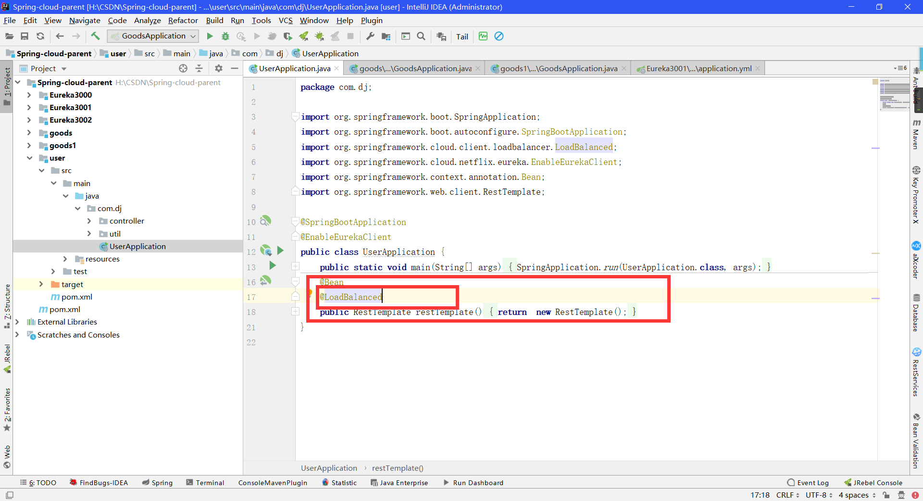923x501 pixels.
Task: Click the Collapse All icon in Project panel
Action: 199,68
